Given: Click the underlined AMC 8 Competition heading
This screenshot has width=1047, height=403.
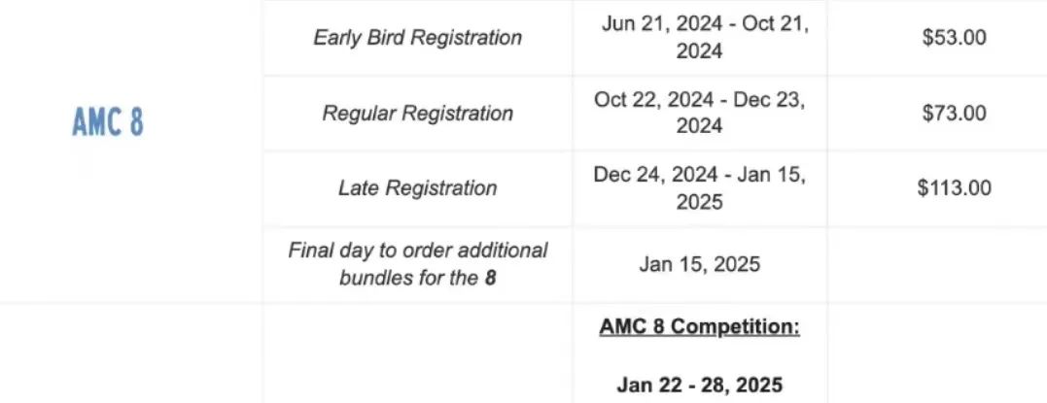Looking at the screenshot, I should (x=699, y=327).
